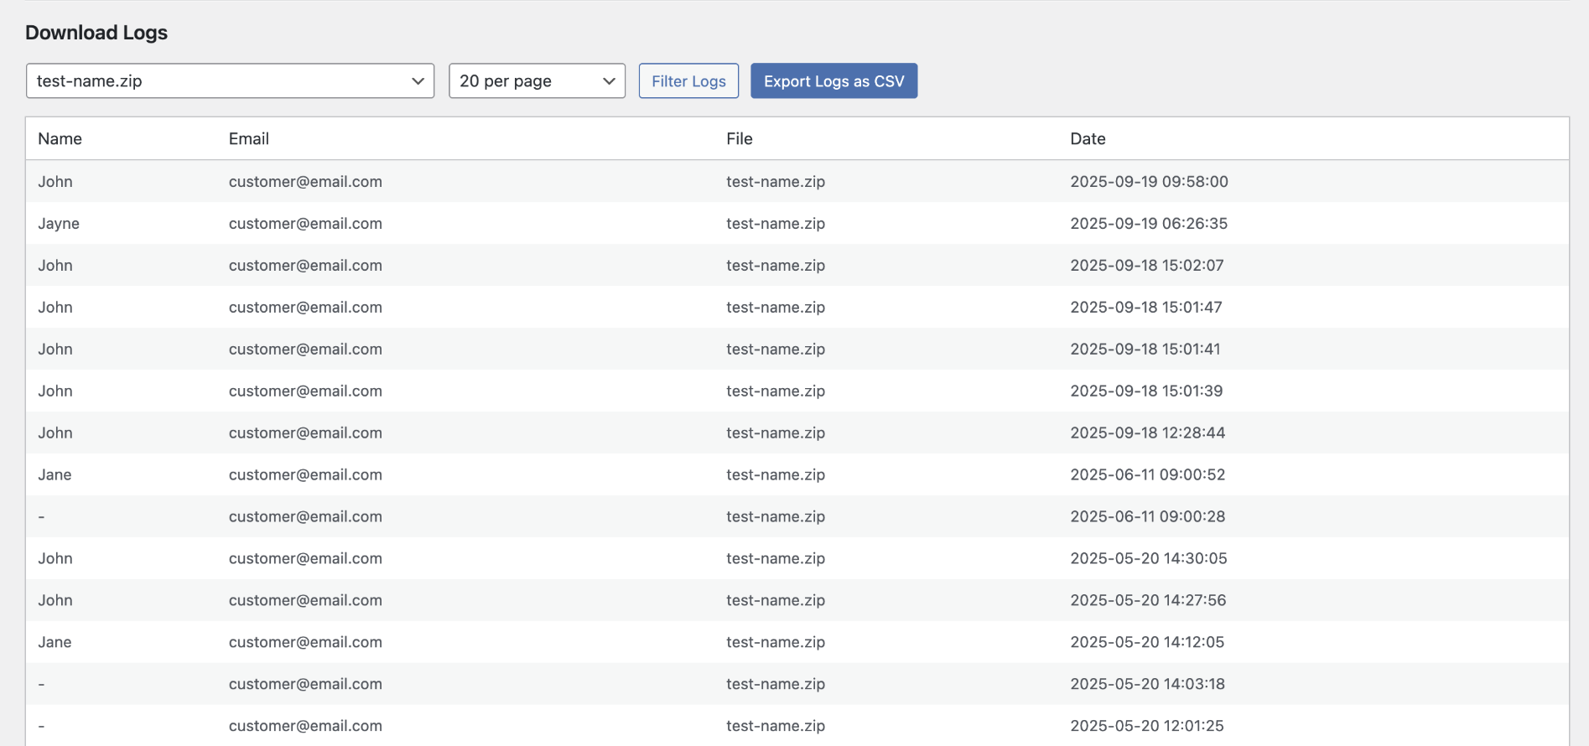Click file name in the 2025-09-18 12:28:44 row
This screenshot has height=746, width=1589.
[x=776, y=433]
